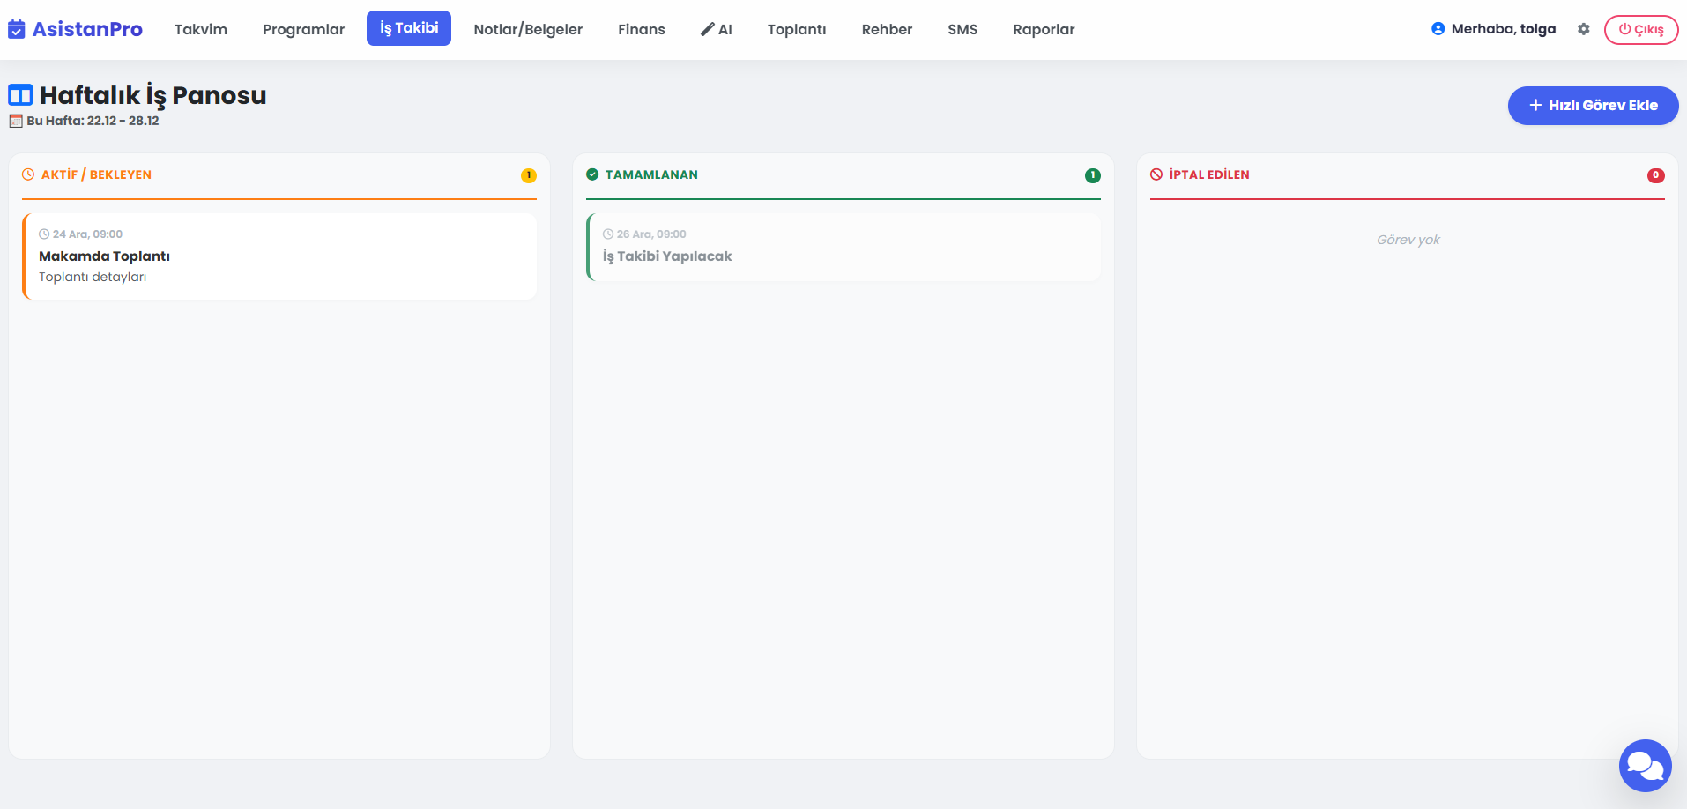Switch to Notlar/Belgeler page
1687x809 pixels.
(x=528, y=29)
